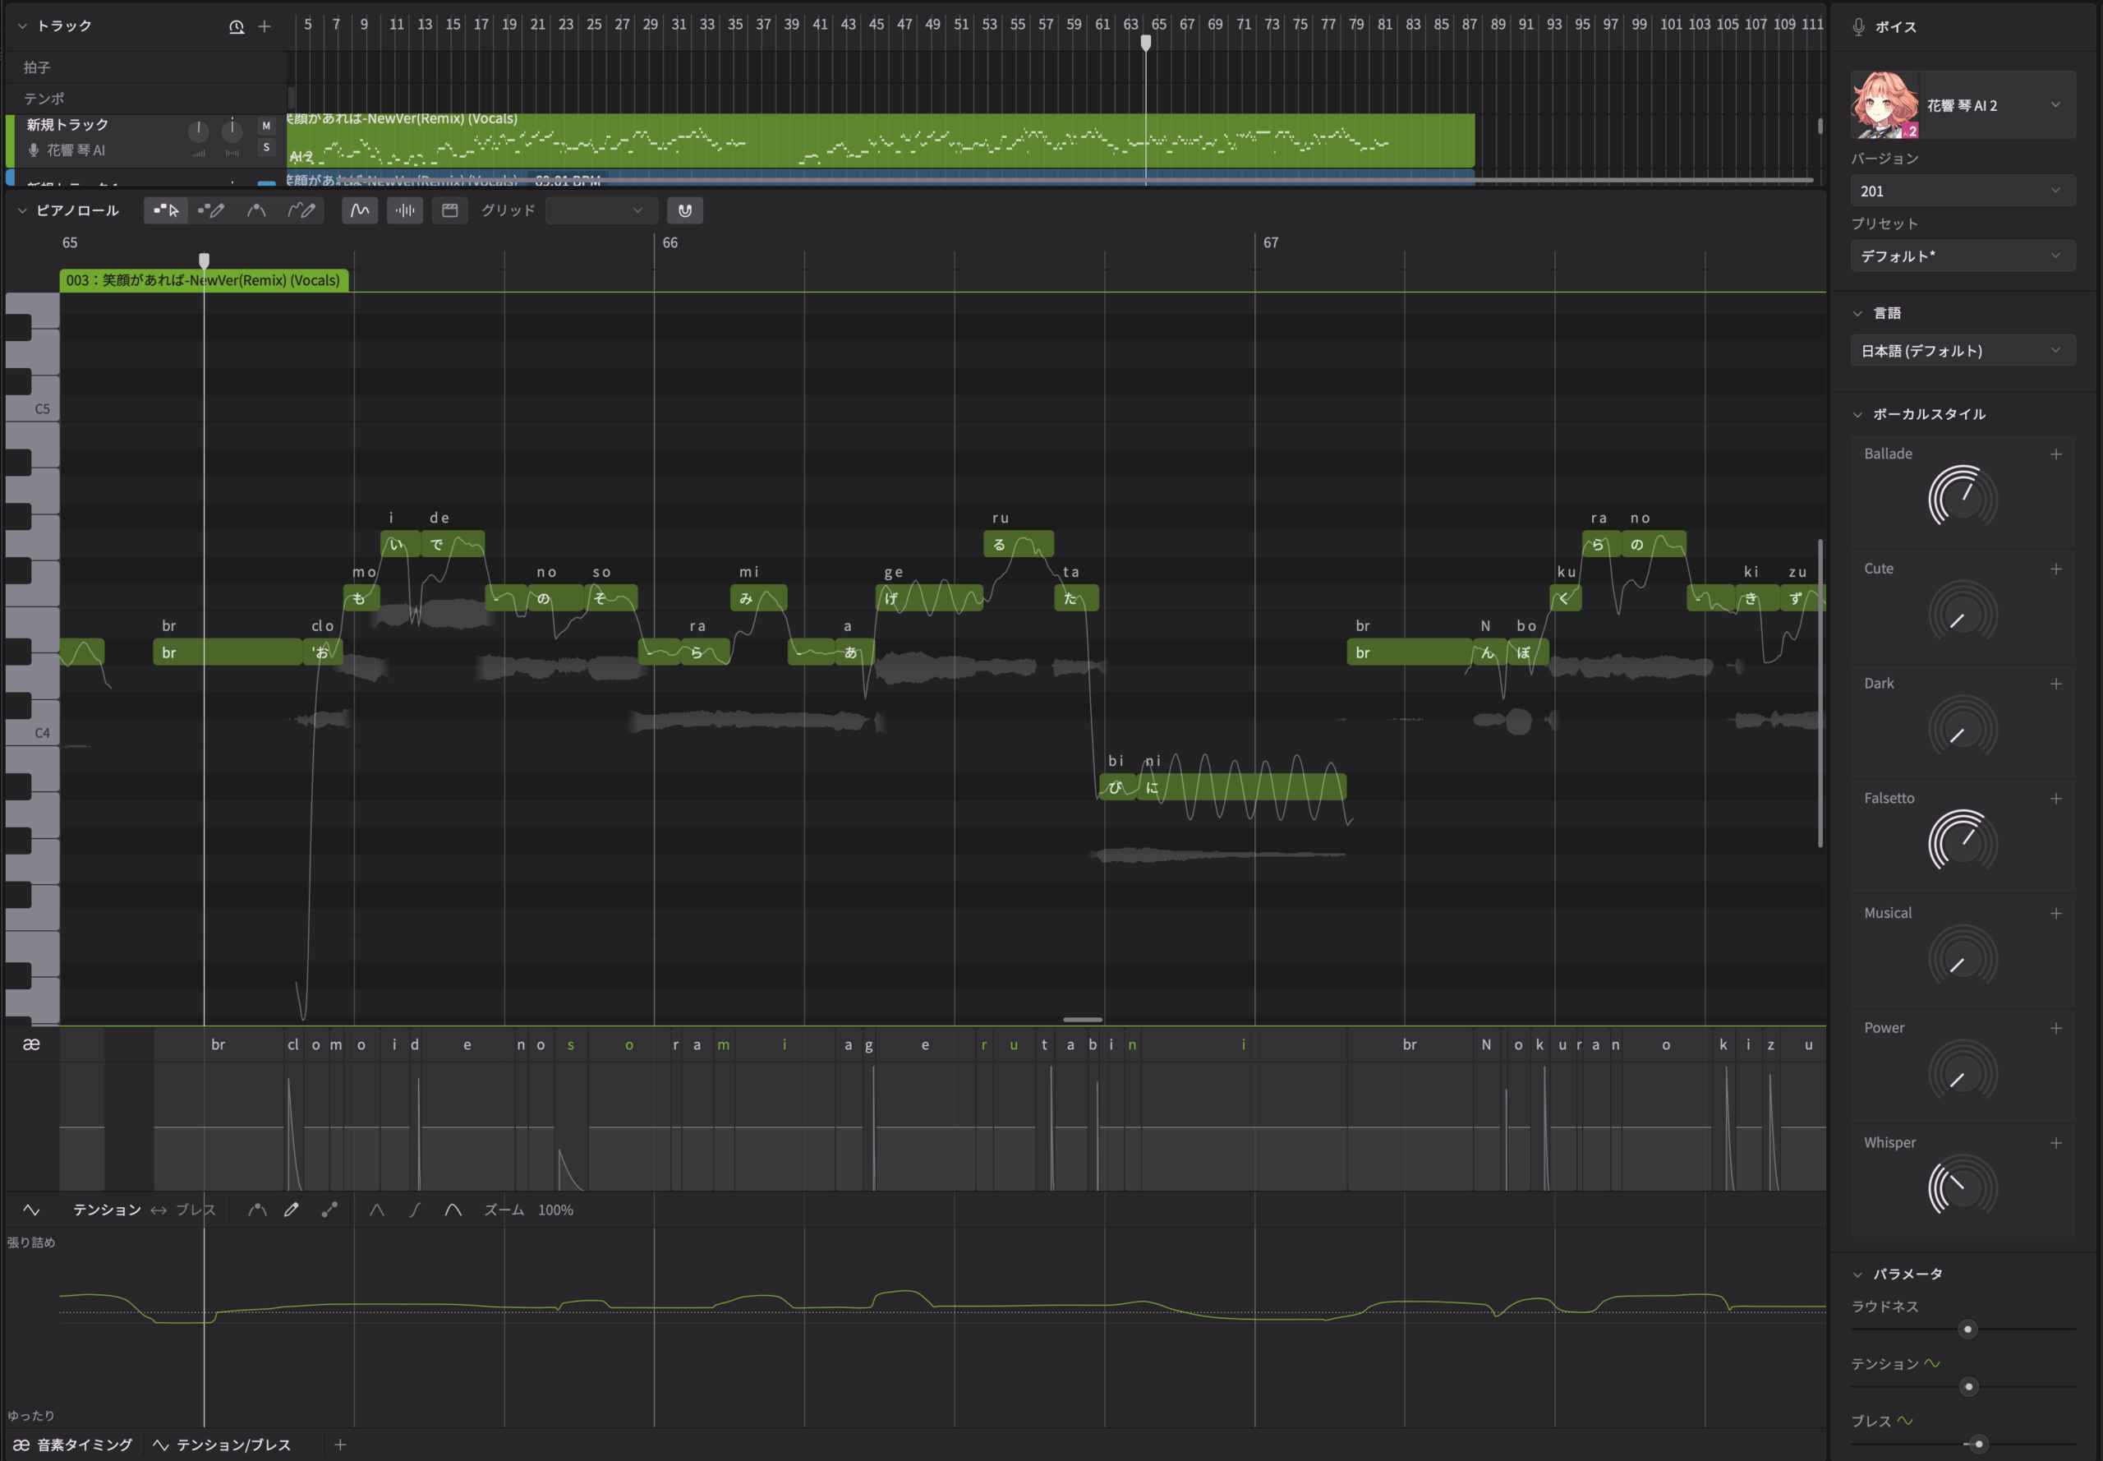The image size is (2103, 1461).
Task: Collapse the ボーカルスタイル section
Action: coord(1857,414)
